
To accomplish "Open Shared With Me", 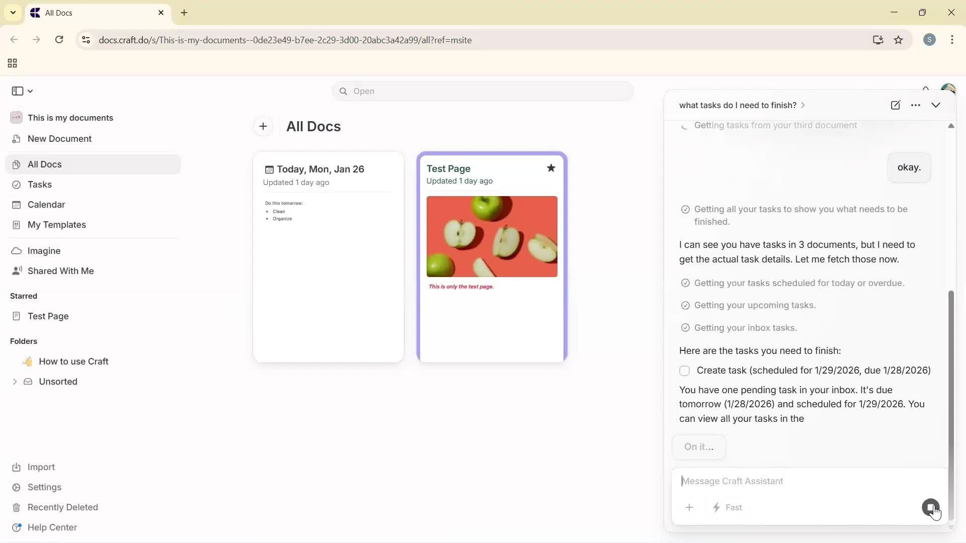I will pos(60,270).
